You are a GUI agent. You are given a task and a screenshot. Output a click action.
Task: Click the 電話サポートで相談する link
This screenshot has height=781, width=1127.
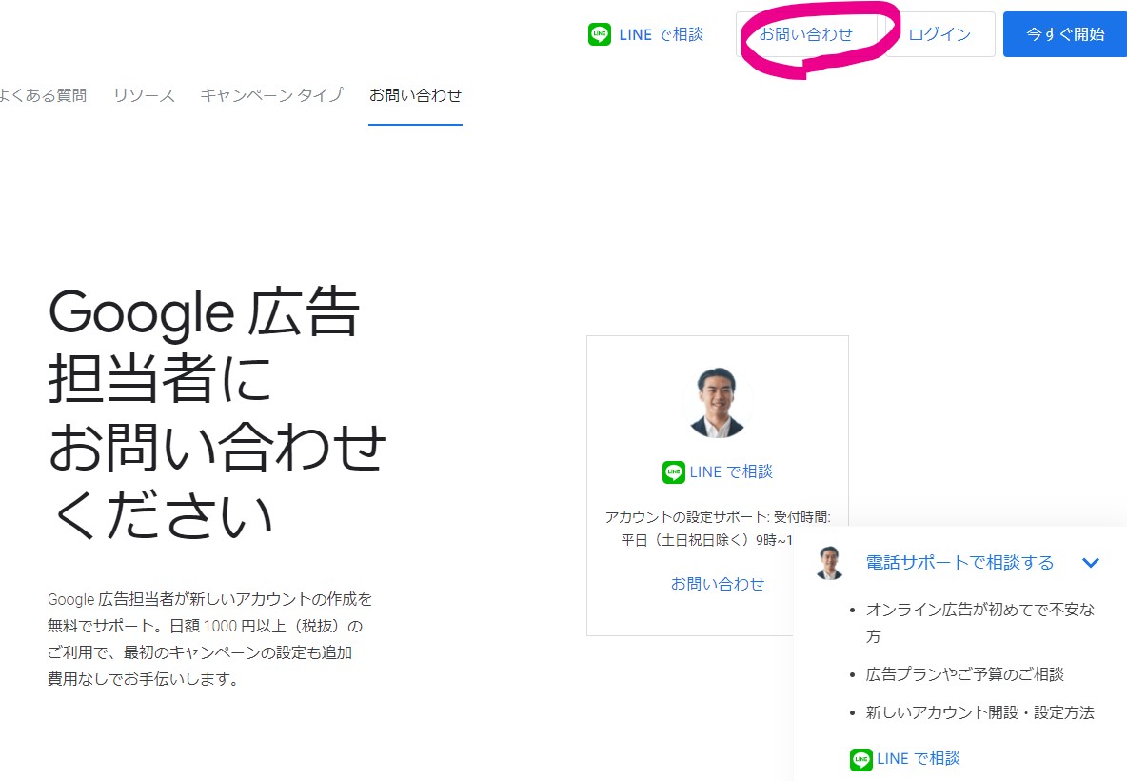(959, 562)
